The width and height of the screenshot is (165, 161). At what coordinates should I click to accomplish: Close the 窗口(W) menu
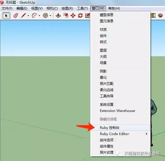click(x=98, y=8)
